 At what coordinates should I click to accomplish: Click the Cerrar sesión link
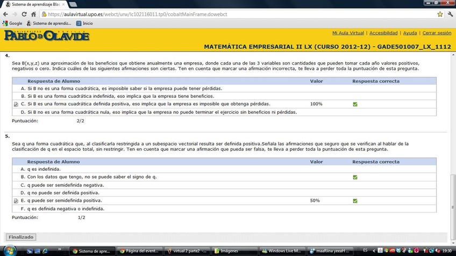437,33
